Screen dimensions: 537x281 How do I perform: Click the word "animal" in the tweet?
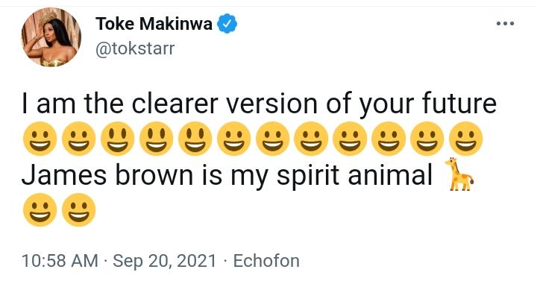[x=390, y=175]
